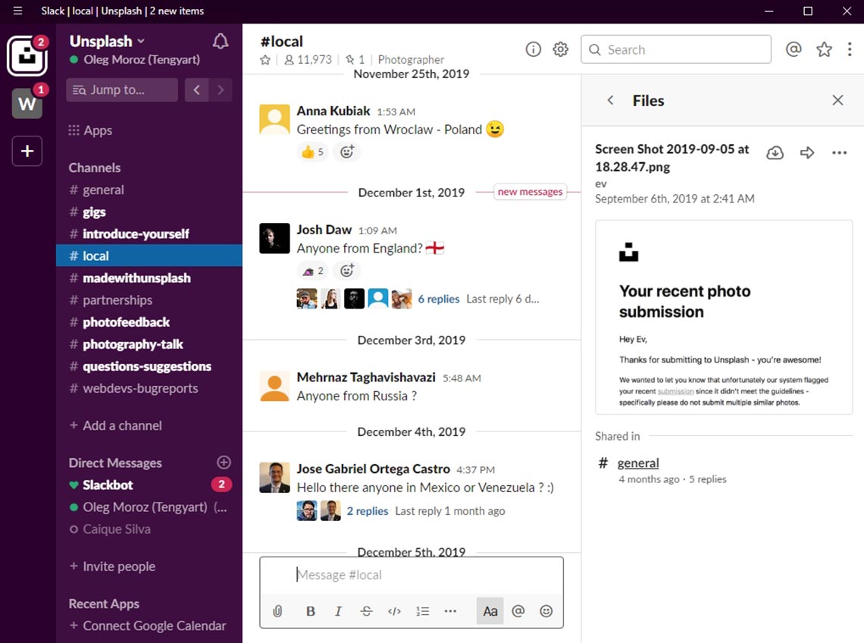The width and height of the screenshot is (864, 643).
Task: Switch to the W workspace icon
Action: click(x=27, y=103)
